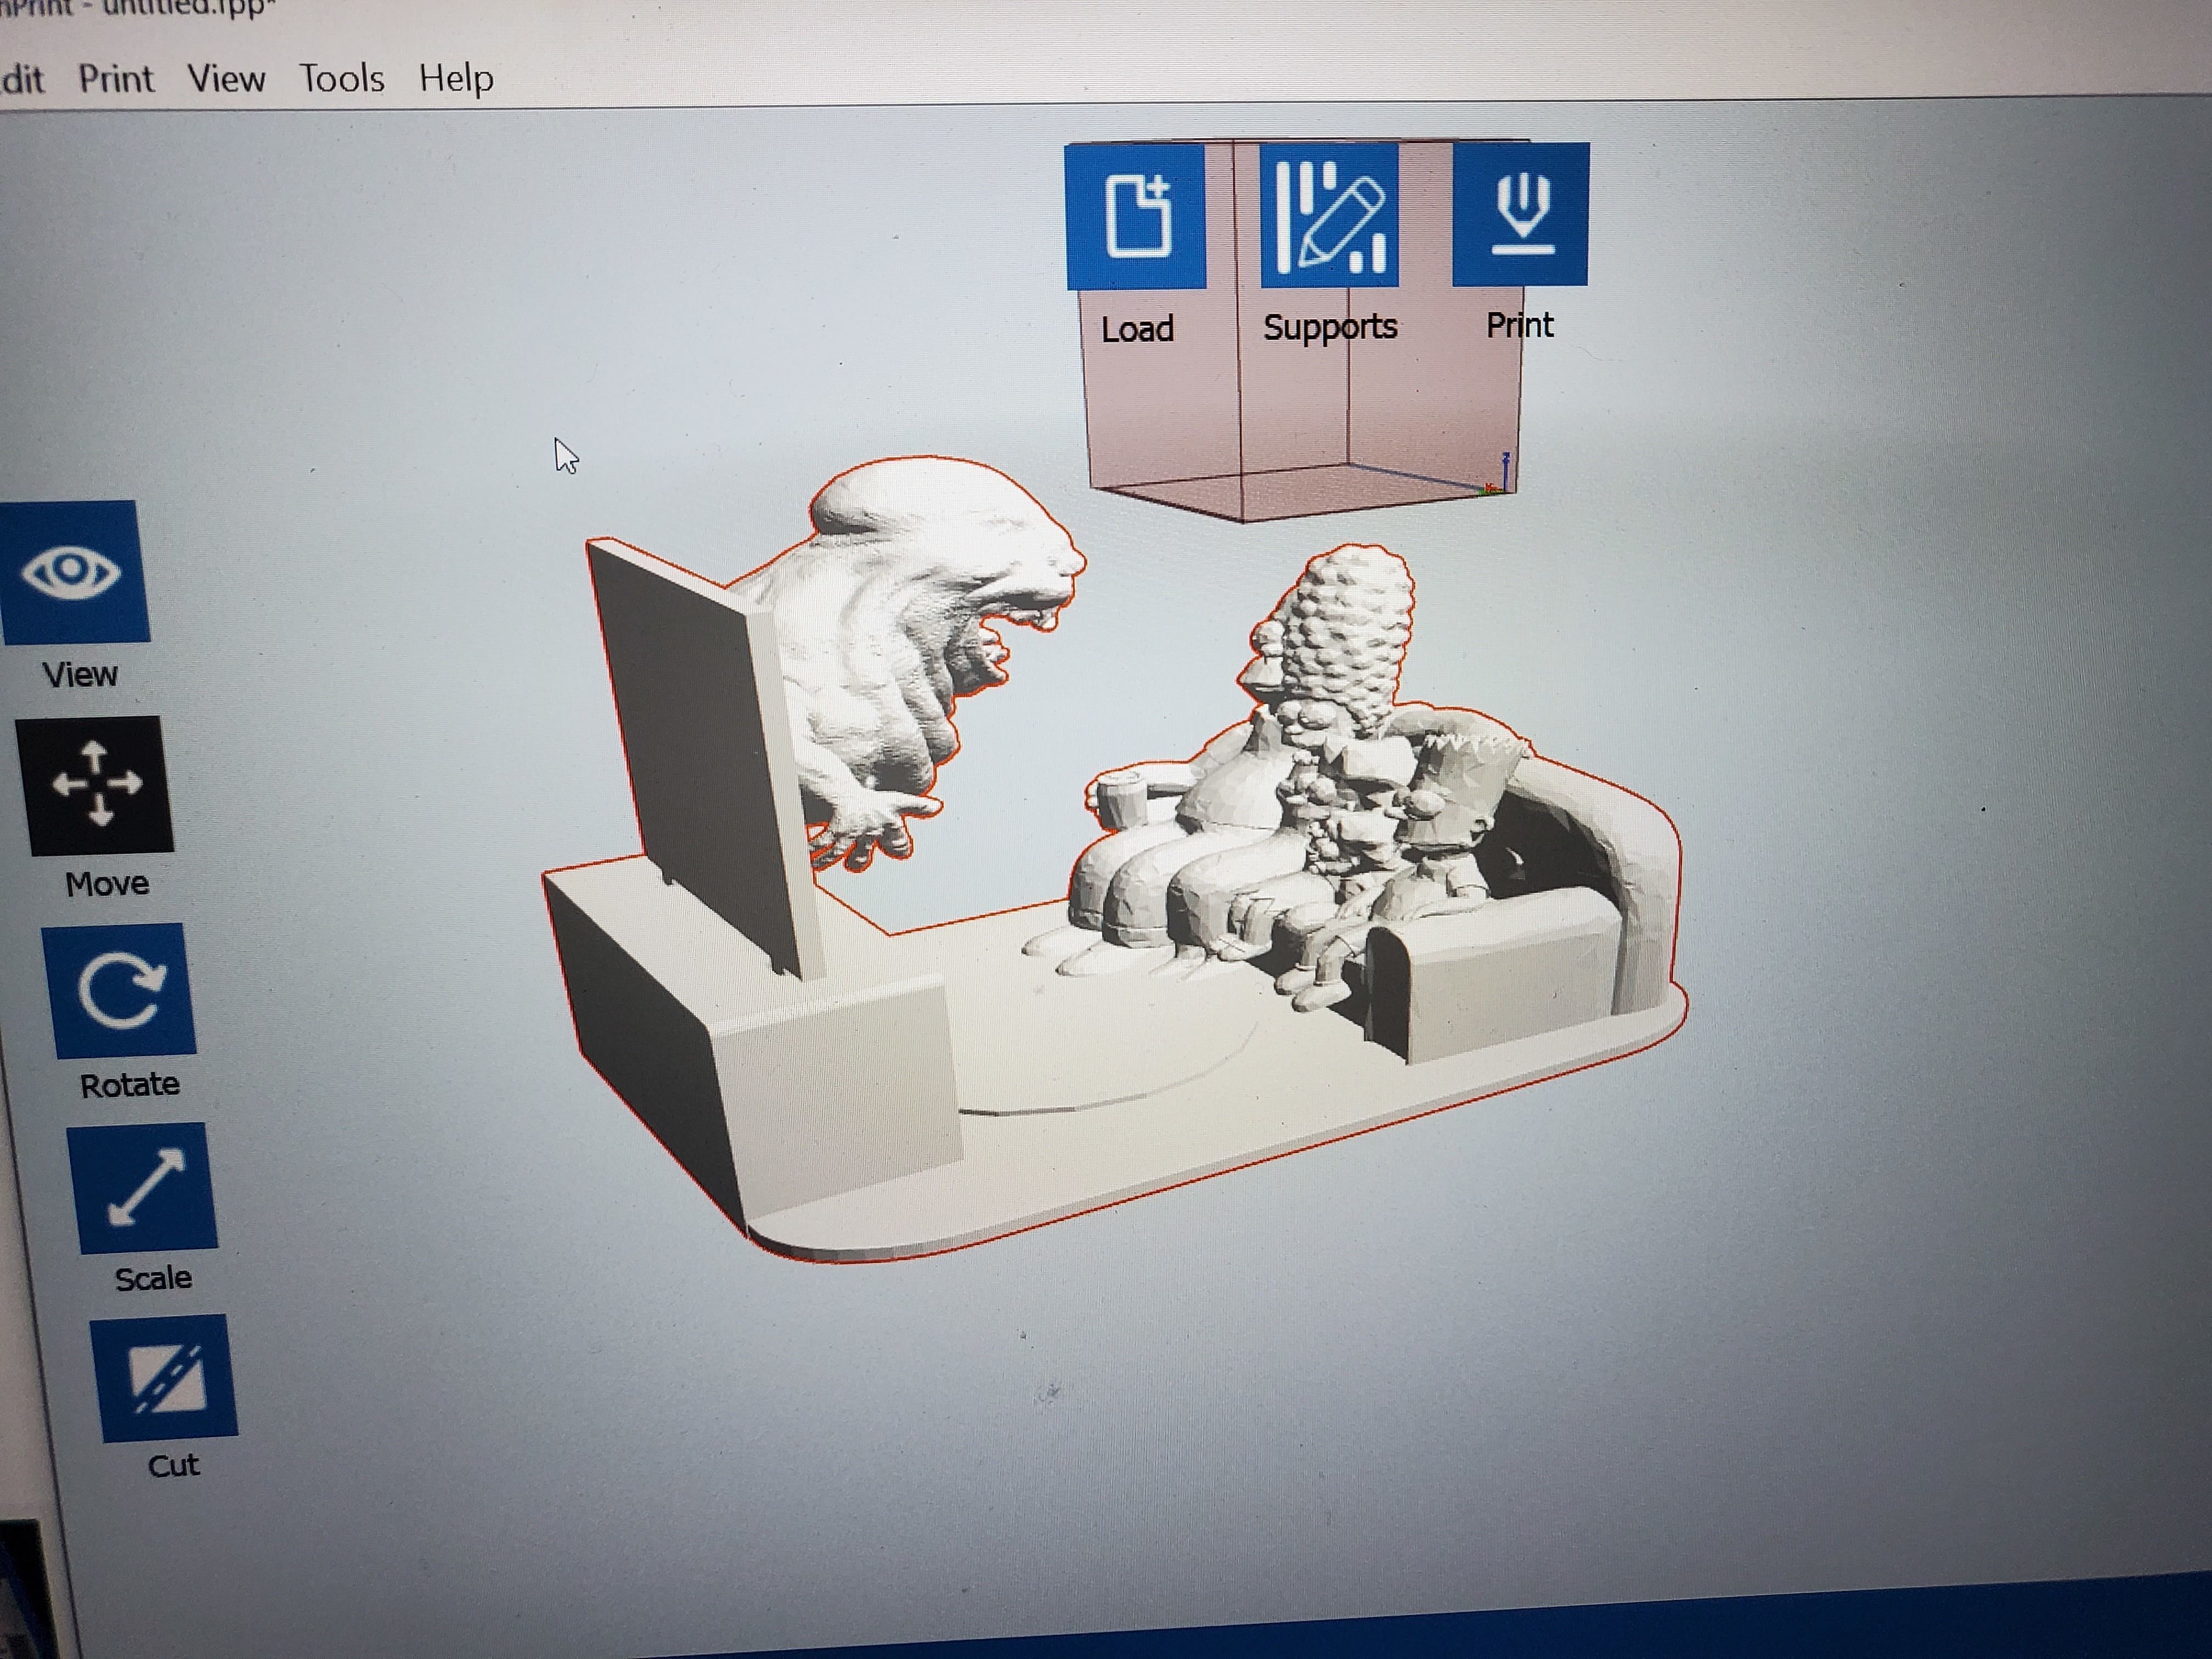Click the Load text label below its icon
The width and height of the screenshot is (2212, 1659).
[x=1137, y=329]
